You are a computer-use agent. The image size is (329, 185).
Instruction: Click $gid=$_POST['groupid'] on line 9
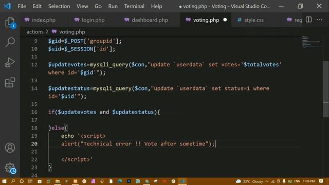85,41
